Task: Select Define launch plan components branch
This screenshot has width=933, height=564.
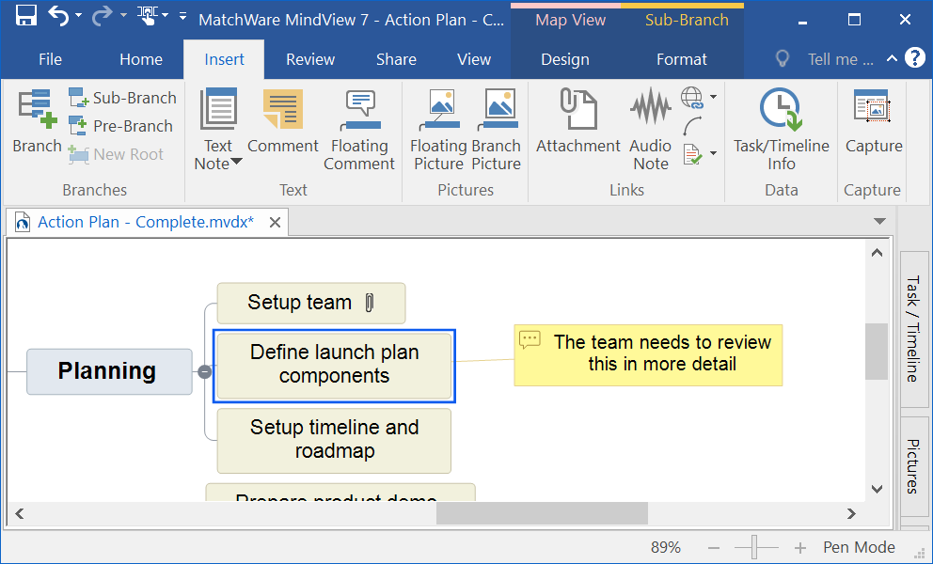Action: tap(334, 366)
